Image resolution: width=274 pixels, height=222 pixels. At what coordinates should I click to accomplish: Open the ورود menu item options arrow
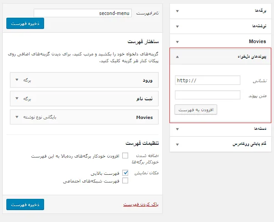[x=17, y=80]
